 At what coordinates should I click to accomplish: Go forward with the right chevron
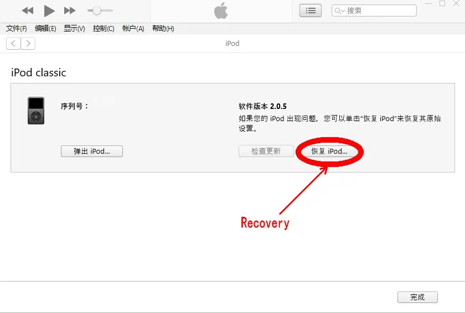pyautogui.click(x=28, y=44)
